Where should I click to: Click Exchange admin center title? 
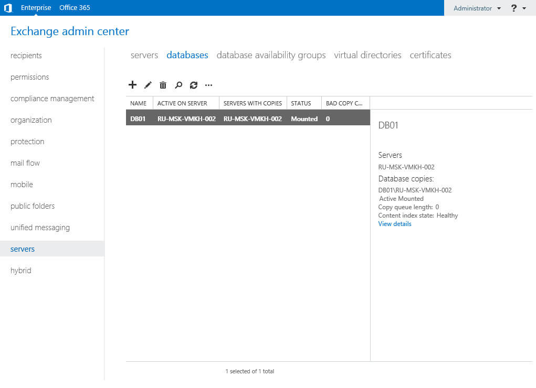[x=70, y=31]
